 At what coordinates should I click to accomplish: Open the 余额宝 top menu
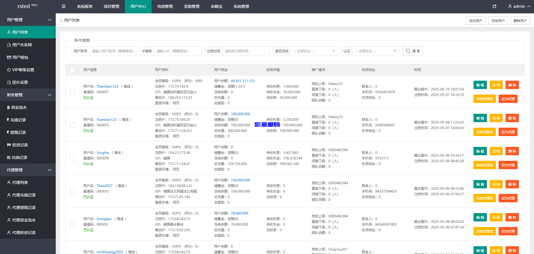pos(217,6)
